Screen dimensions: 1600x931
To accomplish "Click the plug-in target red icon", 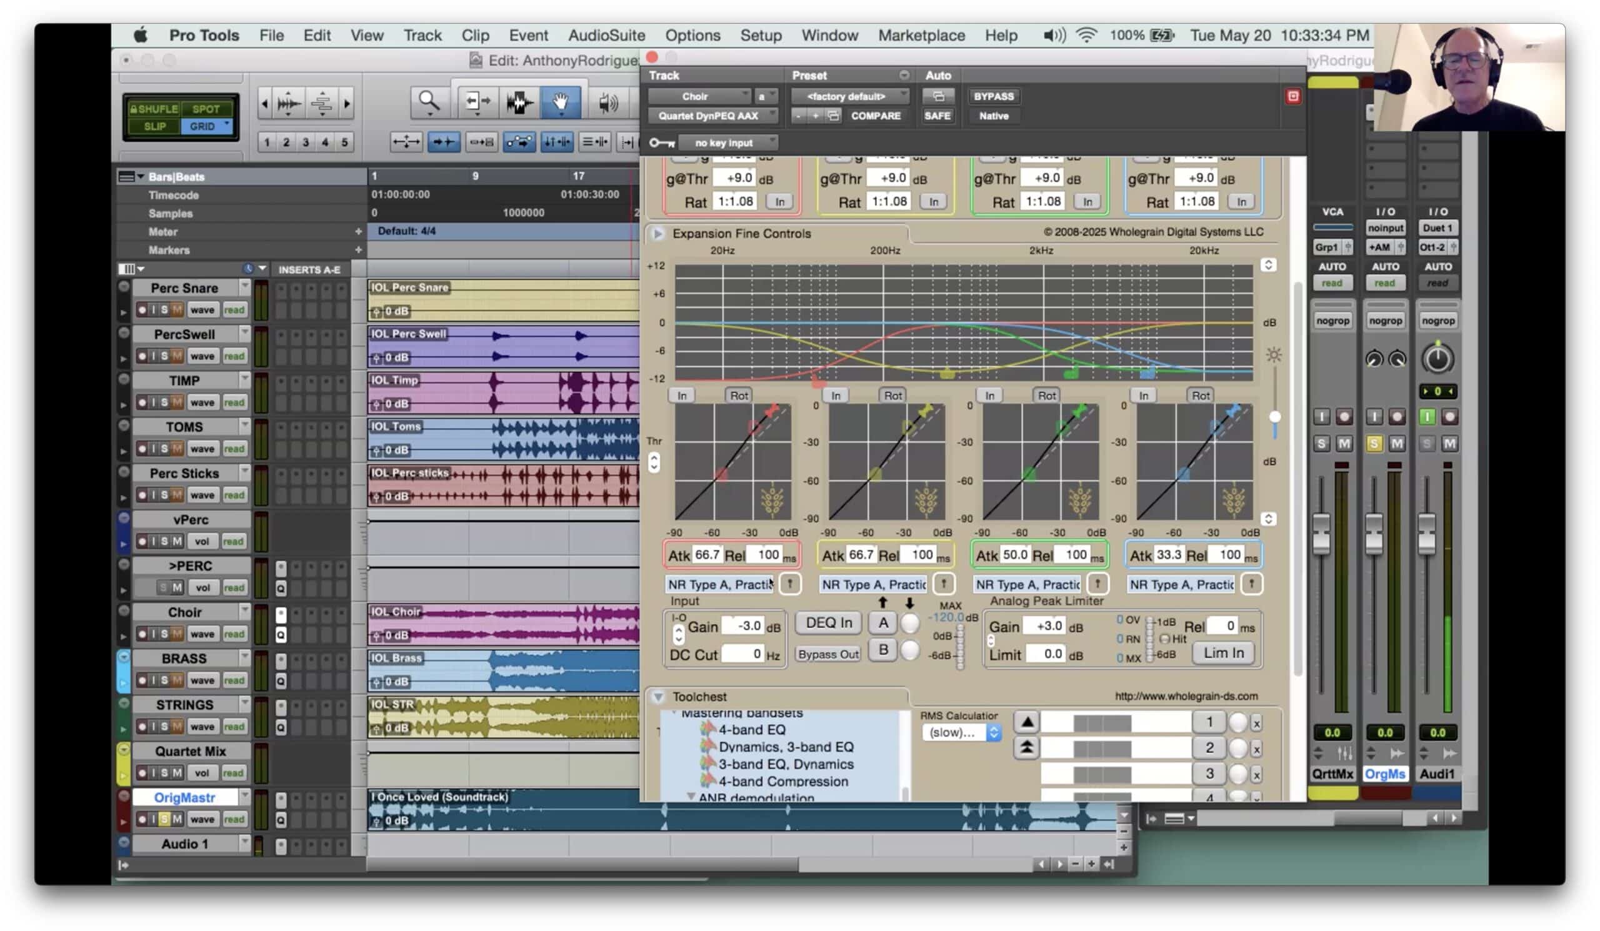I will tap(1292, 96).
